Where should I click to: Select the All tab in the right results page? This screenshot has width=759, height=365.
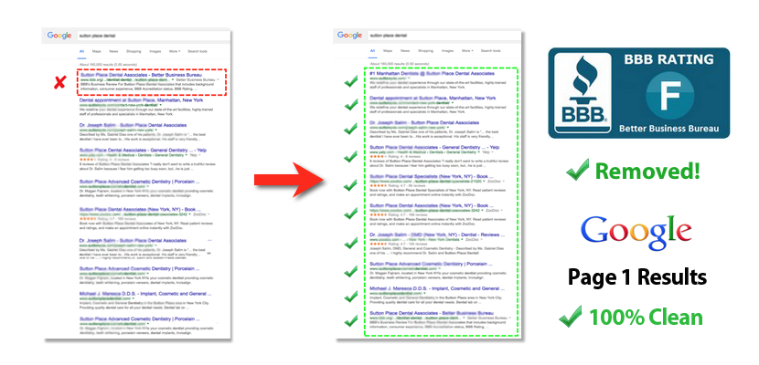point(373,51)
